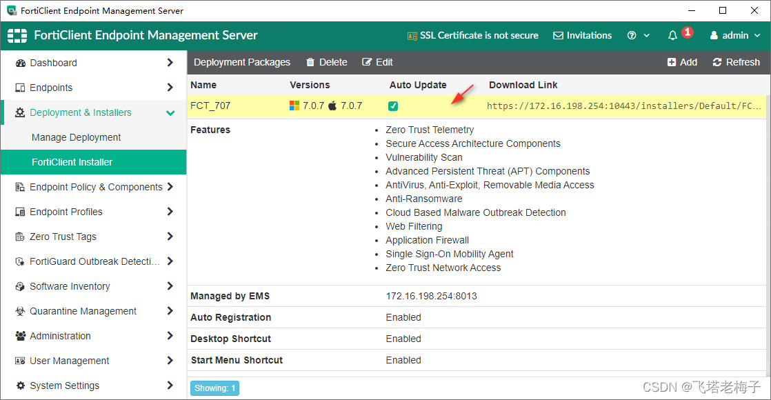771x400 pixels.
Task: Expand the Endpoint Policy & Components chevron
Action: pyautogui.click(x=170, y=186)
